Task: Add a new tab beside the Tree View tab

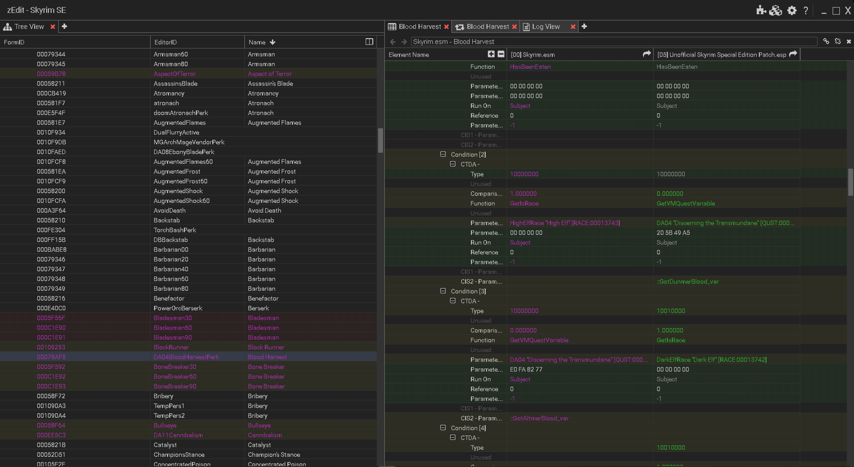Action: click(x=64, y=27)
